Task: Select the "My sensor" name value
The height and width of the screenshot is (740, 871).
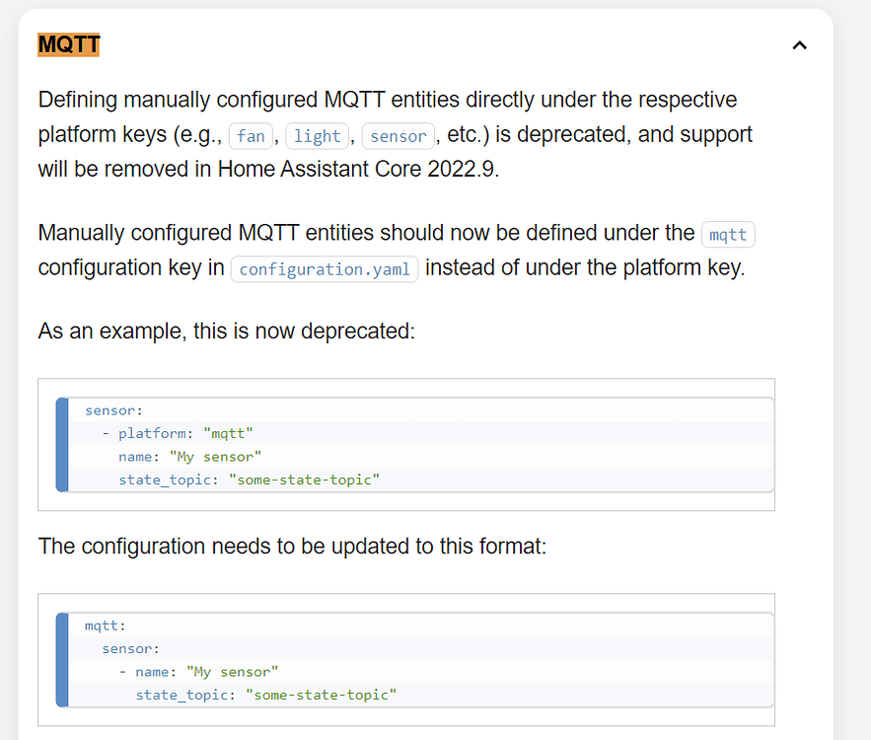Action: [216, 456]
